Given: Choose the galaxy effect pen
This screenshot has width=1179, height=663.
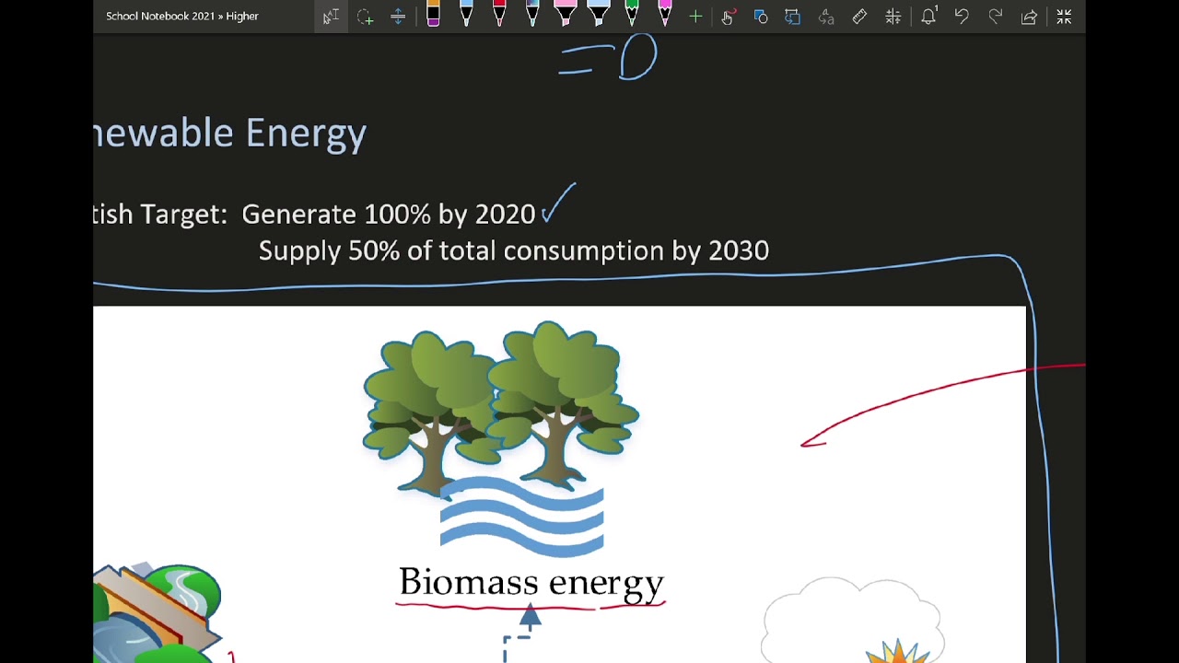Looking at the screenshot, I should point(532,15).
